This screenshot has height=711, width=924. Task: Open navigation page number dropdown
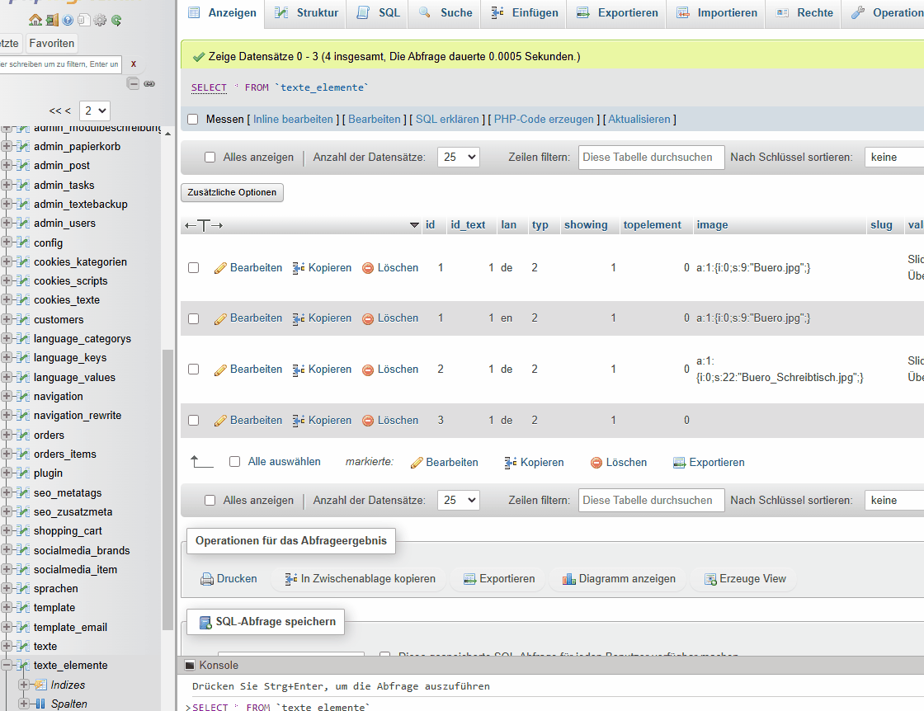click(94, 111)
